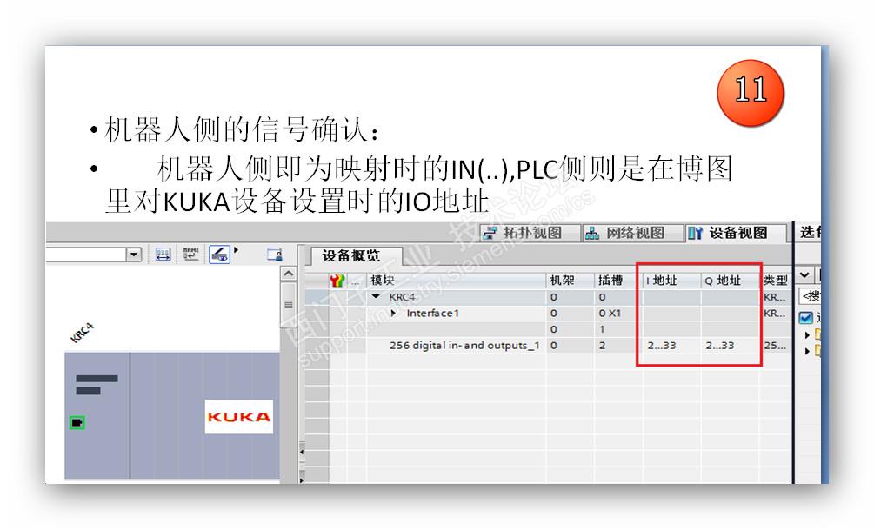Click the 类型 column header

(x=776, y=280)
